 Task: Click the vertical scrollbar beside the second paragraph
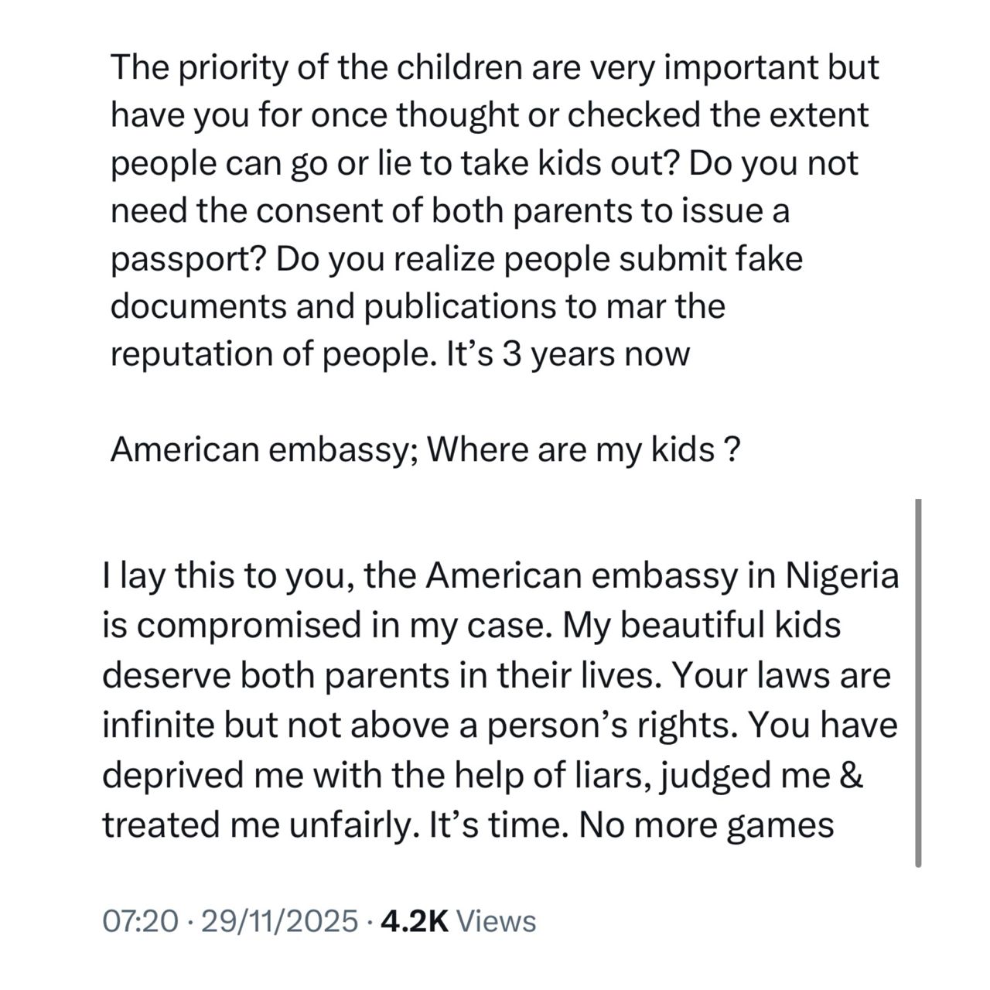coord(918,683)
